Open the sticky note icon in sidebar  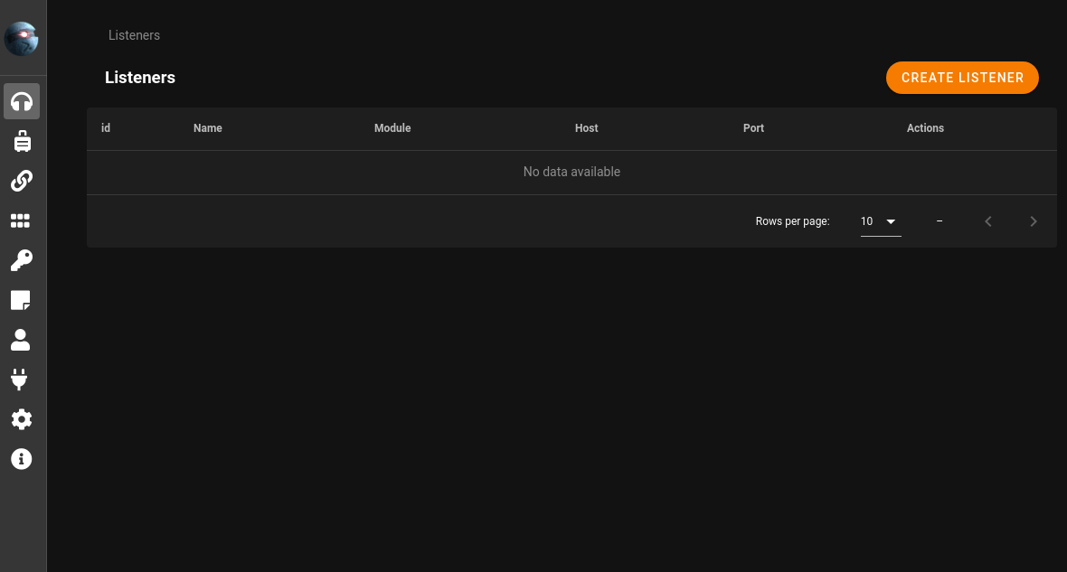[x=21, y=300]
